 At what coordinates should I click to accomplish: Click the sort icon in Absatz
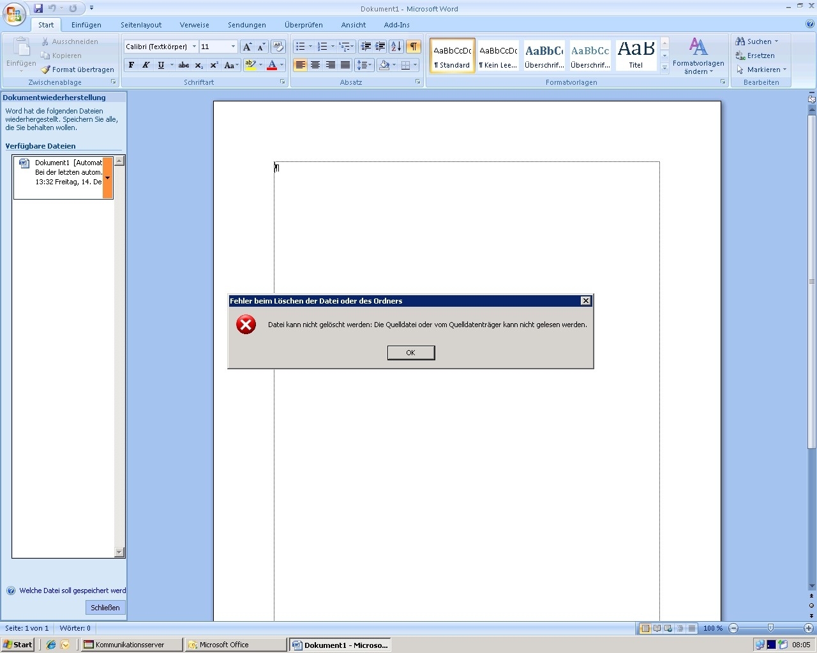[x=396, y=47]
